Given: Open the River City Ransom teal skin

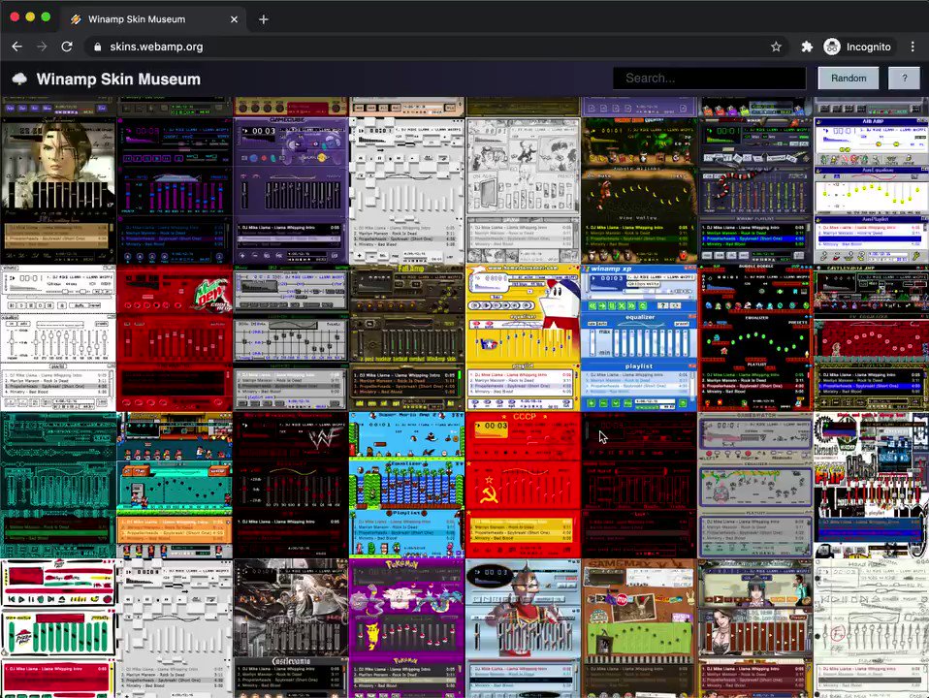Looking at the screenshot, I should pos(175,485).
